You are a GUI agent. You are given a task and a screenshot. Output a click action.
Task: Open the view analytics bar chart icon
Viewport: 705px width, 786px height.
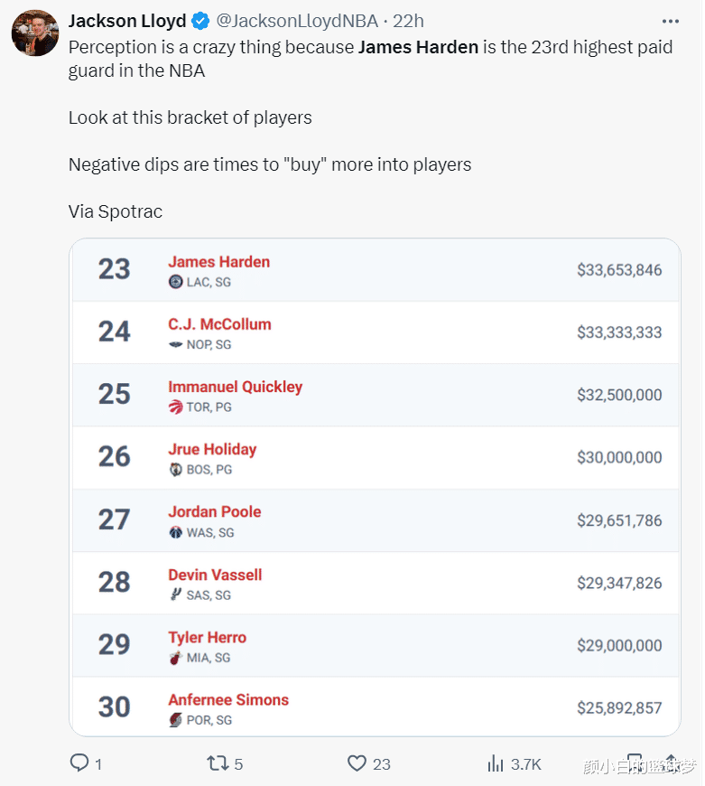pos(496,763)
